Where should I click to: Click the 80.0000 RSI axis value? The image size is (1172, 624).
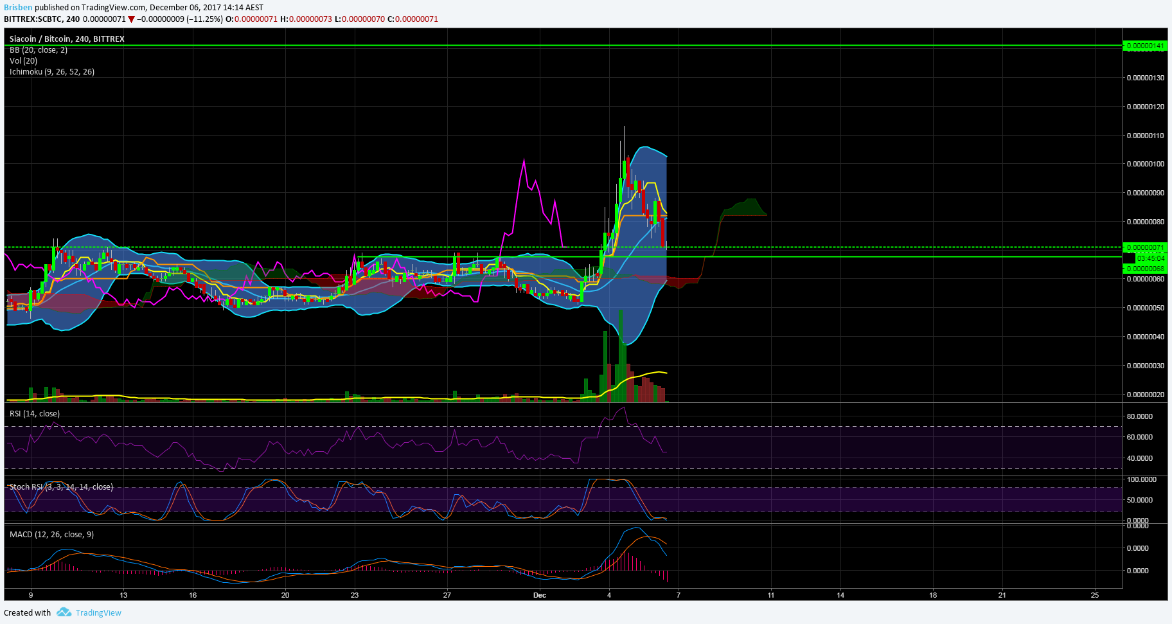pyautogui.click(x=1140, y=416)
